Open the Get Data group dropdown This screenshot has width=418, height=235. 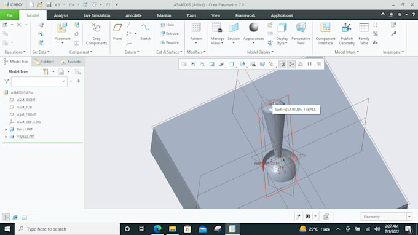tap(41, 52)
